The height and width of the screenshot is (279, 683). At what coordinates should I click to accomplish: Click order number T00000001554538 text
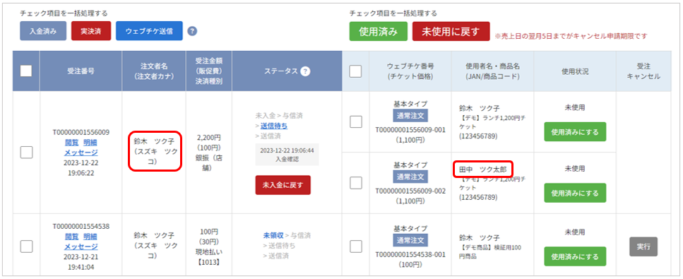coord(81,226)
